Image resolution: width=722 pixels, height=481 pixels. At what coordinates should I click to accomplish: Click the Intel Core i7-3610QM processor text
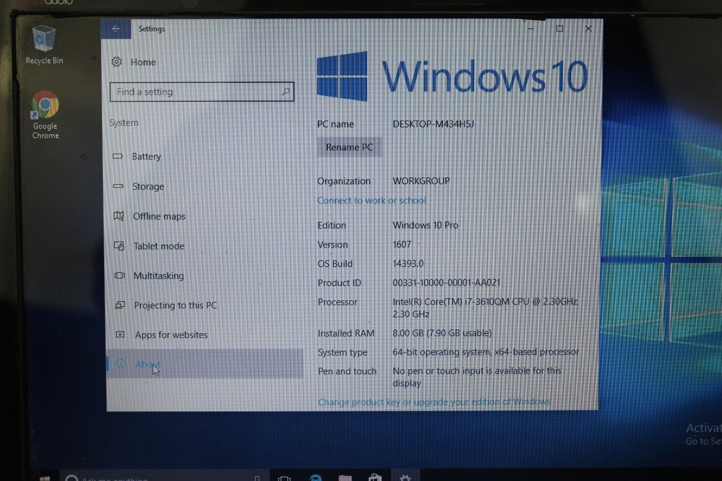tap(485, 307)
